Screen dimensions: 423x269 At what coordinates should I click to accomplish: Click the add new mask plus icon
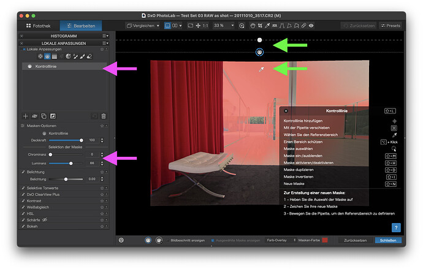pos(25,116)
